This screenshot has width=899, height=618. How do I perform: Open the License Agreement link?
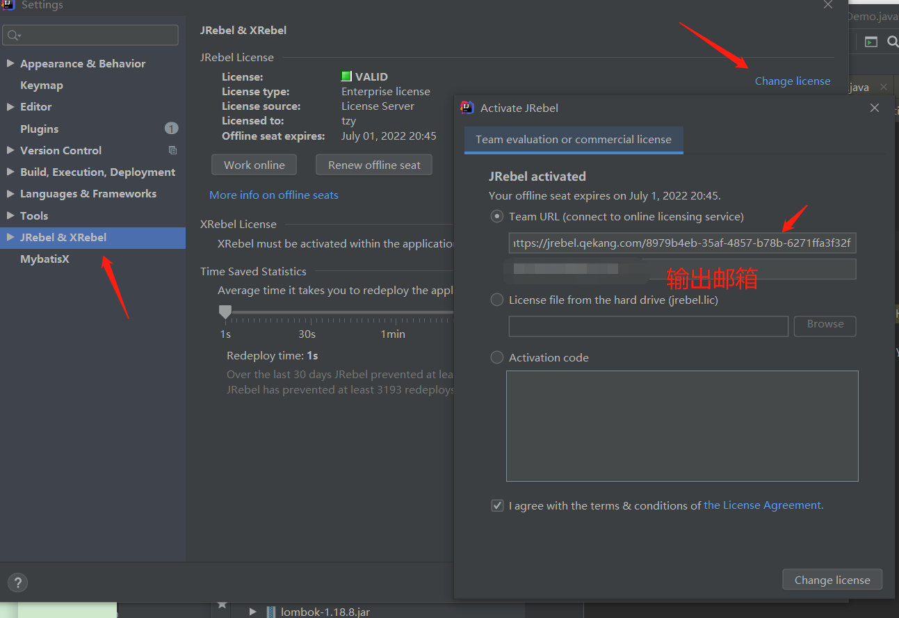tap(763, 505)
